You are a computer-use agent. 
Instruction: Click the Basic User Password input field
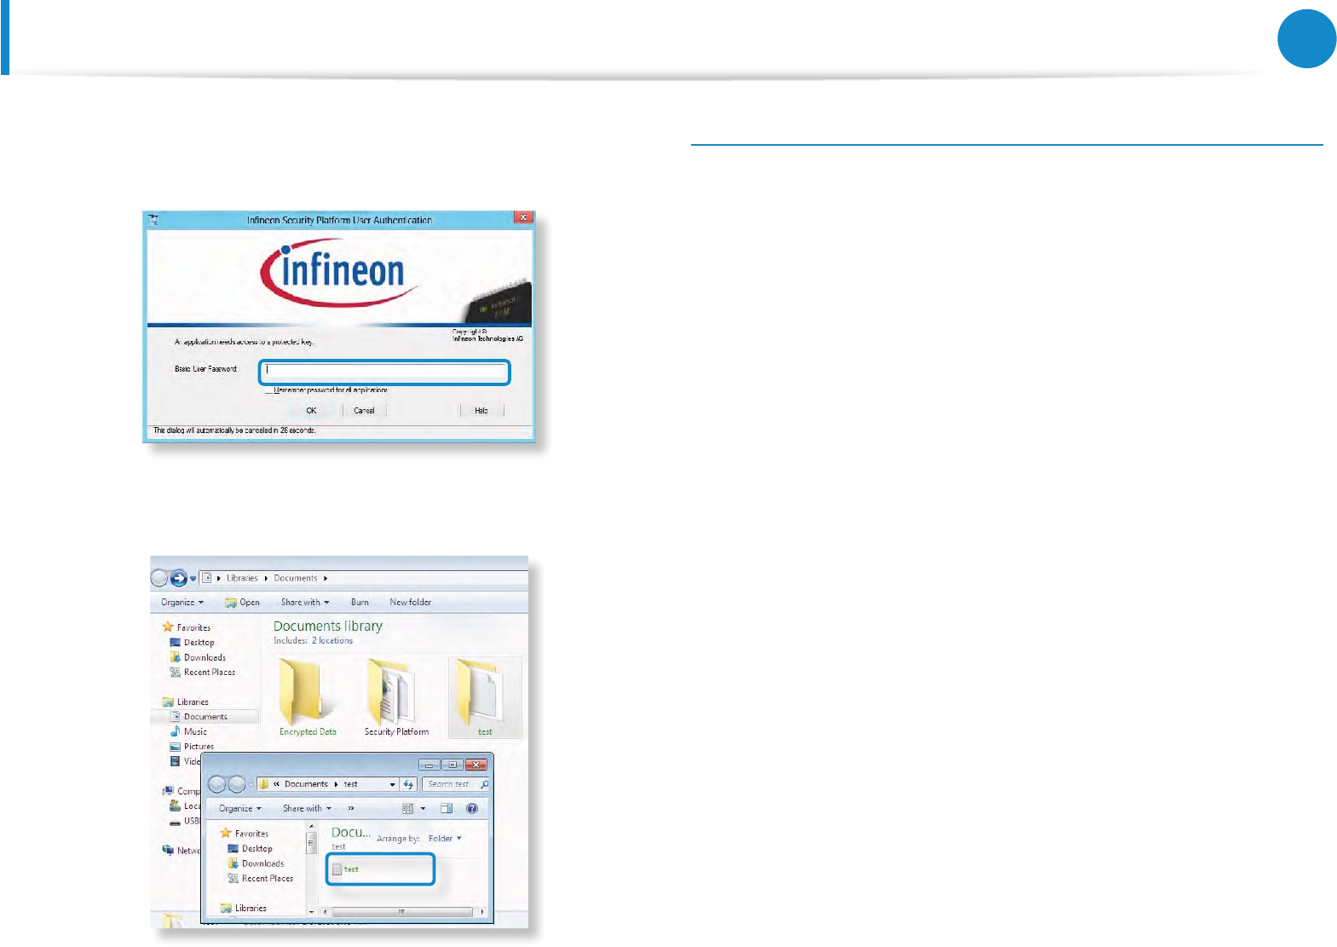384,372
